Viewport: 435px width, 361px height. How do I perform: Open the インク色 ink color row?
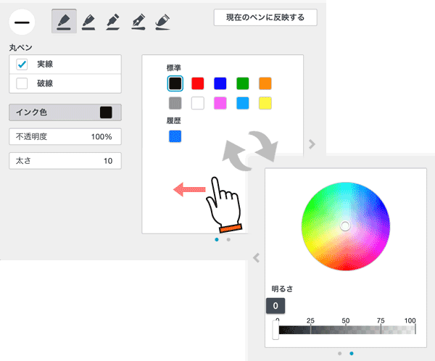pyautogui.click(x=65, y=112)
